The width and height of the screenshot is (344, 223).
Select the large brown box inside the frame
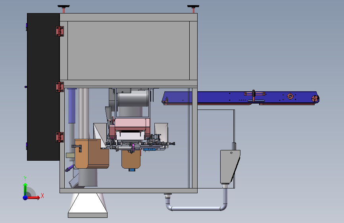[92, 154]
